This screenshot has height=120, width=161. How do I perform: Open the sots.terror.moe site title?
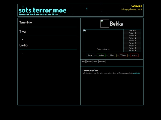[x=42, y=10]
